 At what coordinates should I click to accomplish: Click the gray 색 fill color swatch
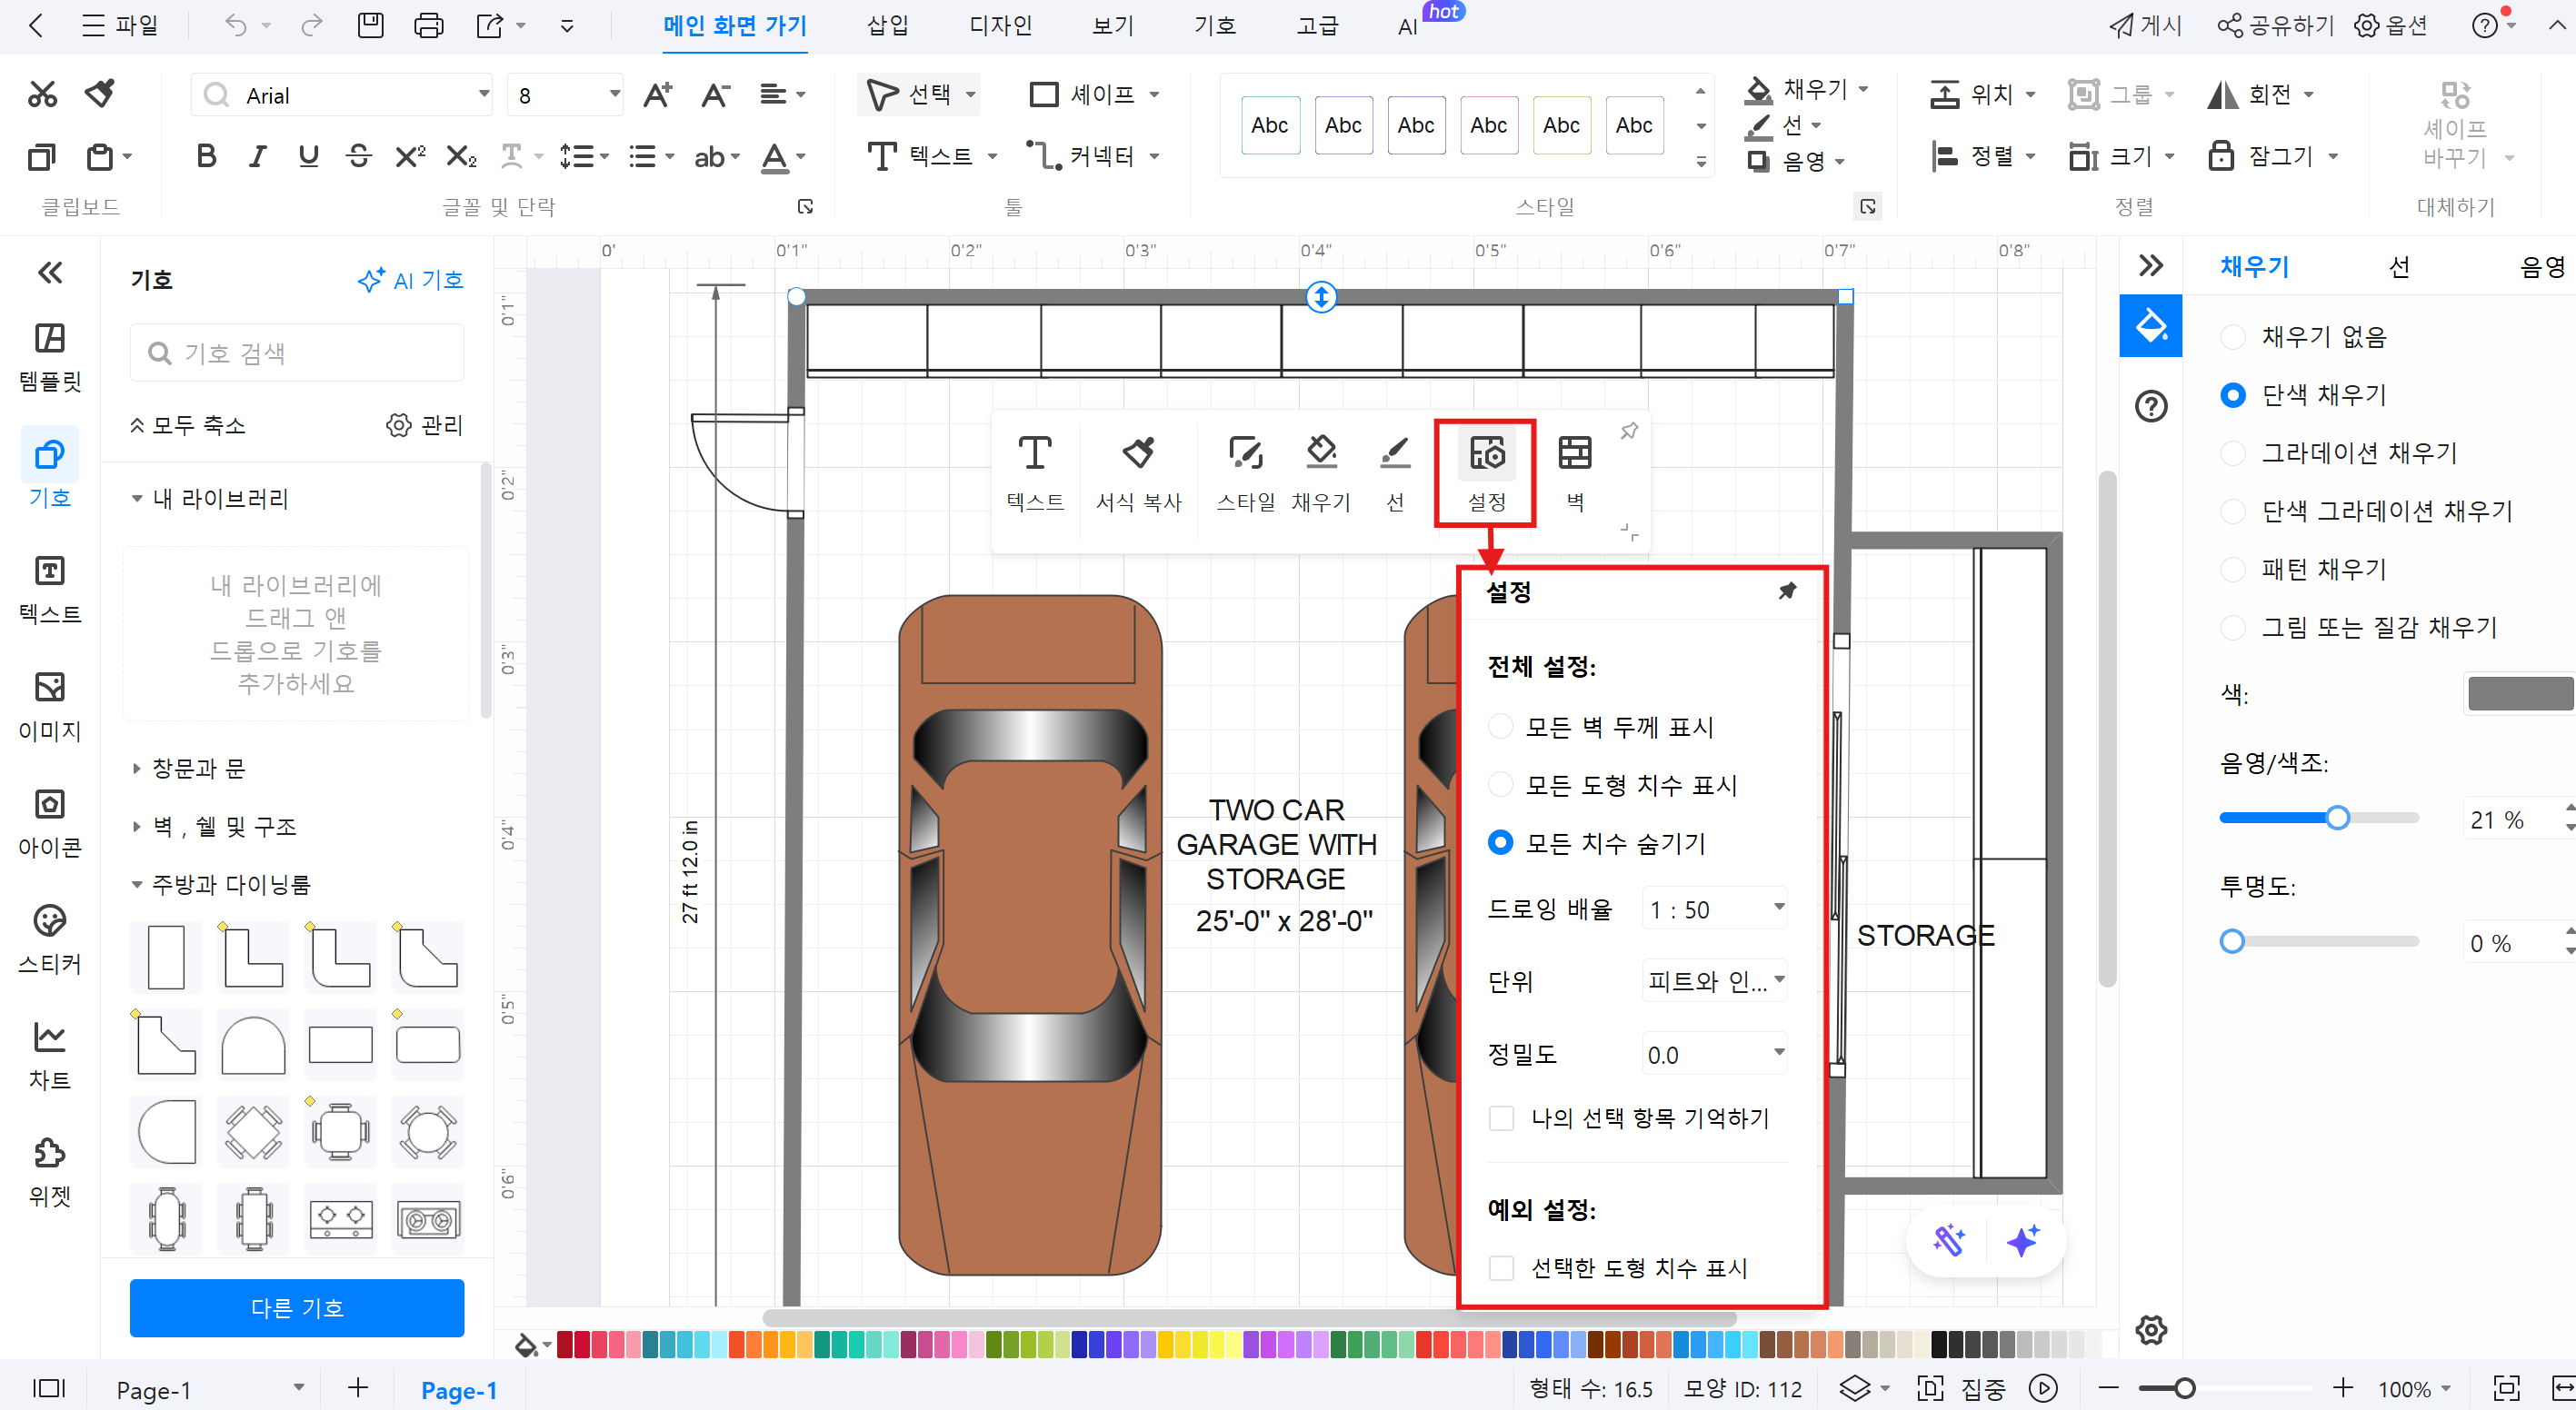point(2520,693)
